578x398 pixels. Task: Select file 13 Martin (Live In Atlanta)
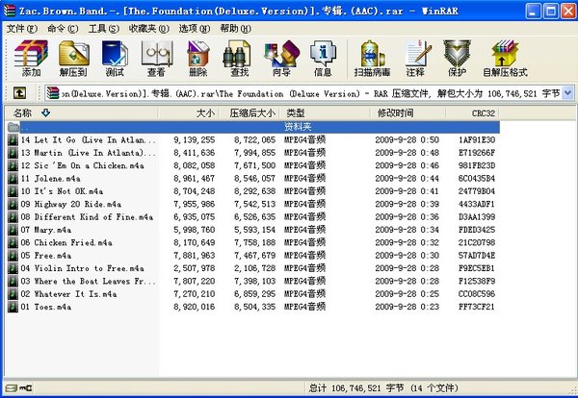pyautogui.click(x=252, y=153)
